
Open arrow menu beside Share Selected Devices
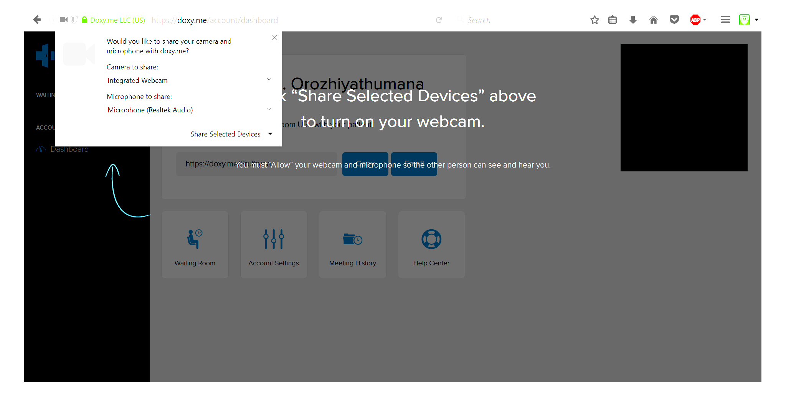[270, 134]
